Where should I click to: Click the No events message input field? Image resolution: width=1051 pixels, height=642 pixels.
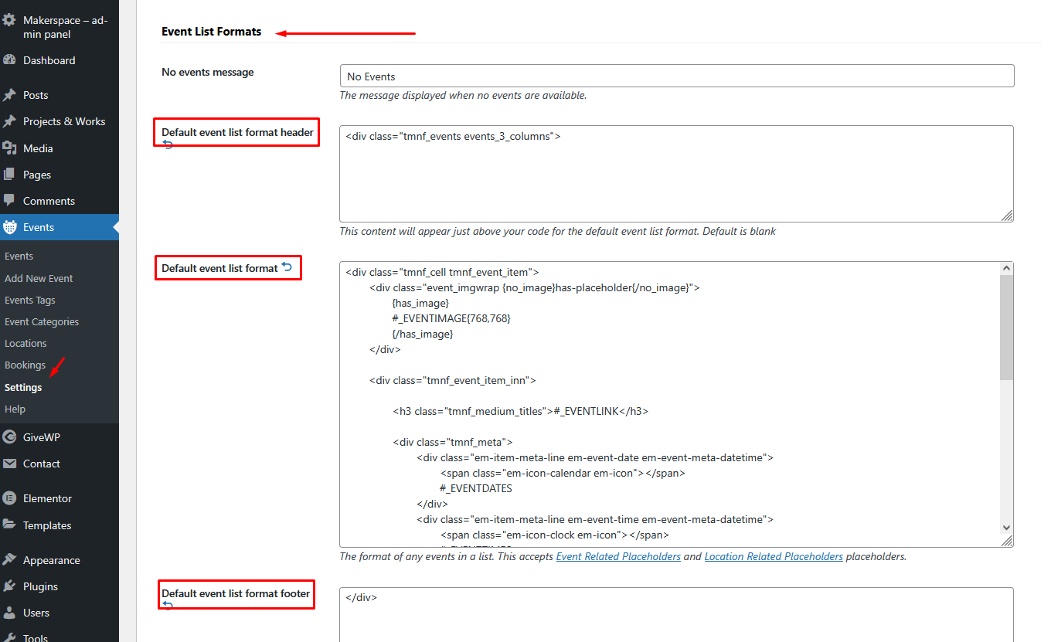[676, 76]
